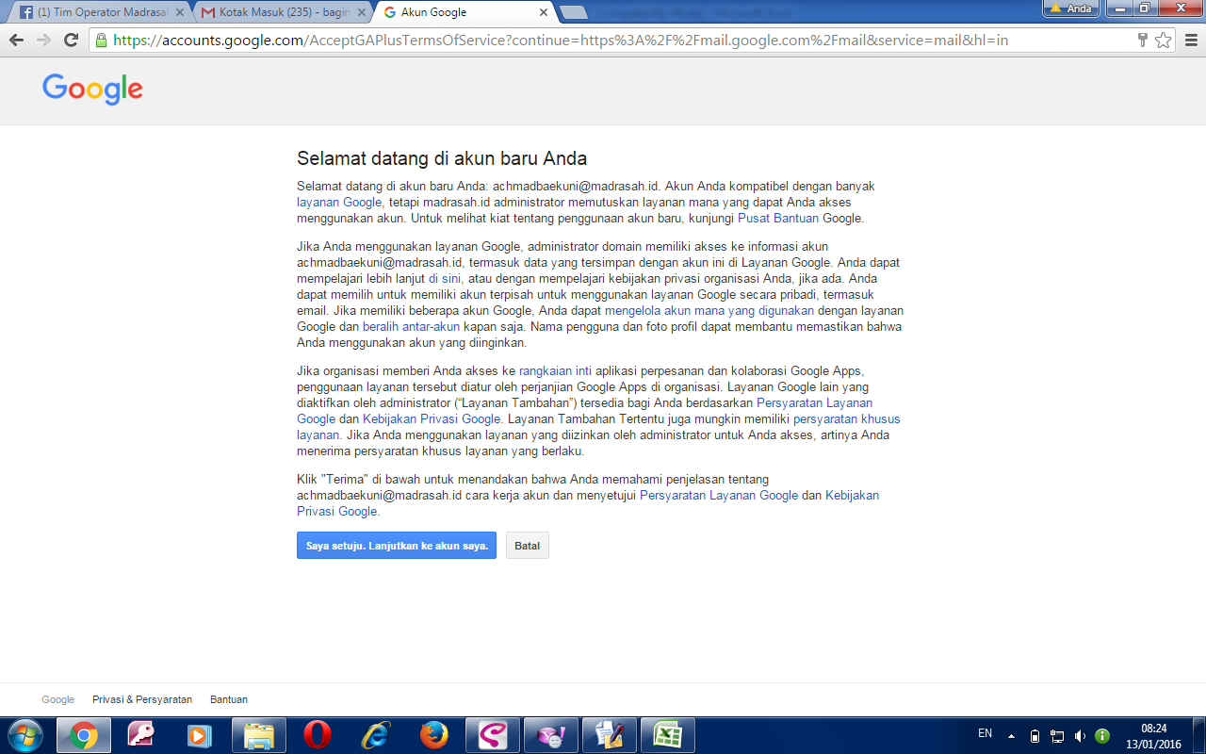
Task: Open the rangkaian inti link
Action: (555, 371)
